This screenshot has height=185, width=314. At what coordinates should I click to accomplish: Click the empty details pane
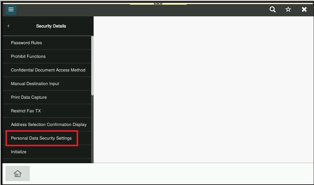pos(204,89)
